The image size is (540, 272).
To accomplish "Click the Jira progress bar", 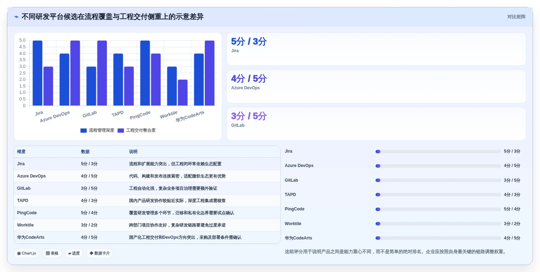I will click(438, 152).
